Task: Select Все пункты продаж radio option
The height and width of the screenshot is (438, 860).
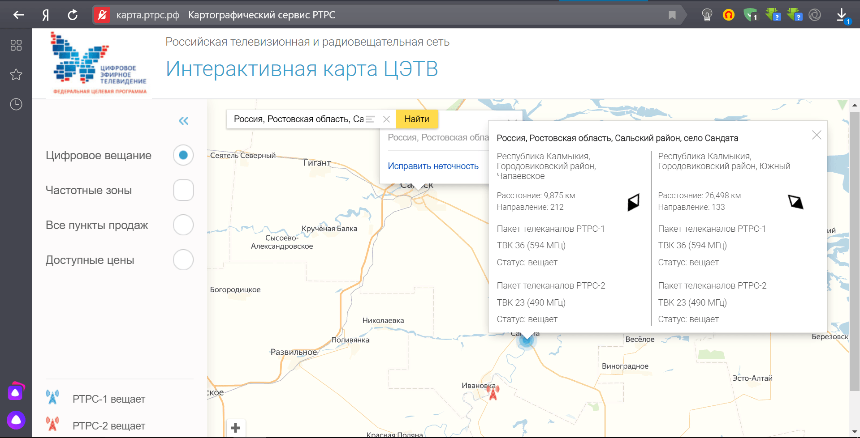Action: [x=183, y=225]
